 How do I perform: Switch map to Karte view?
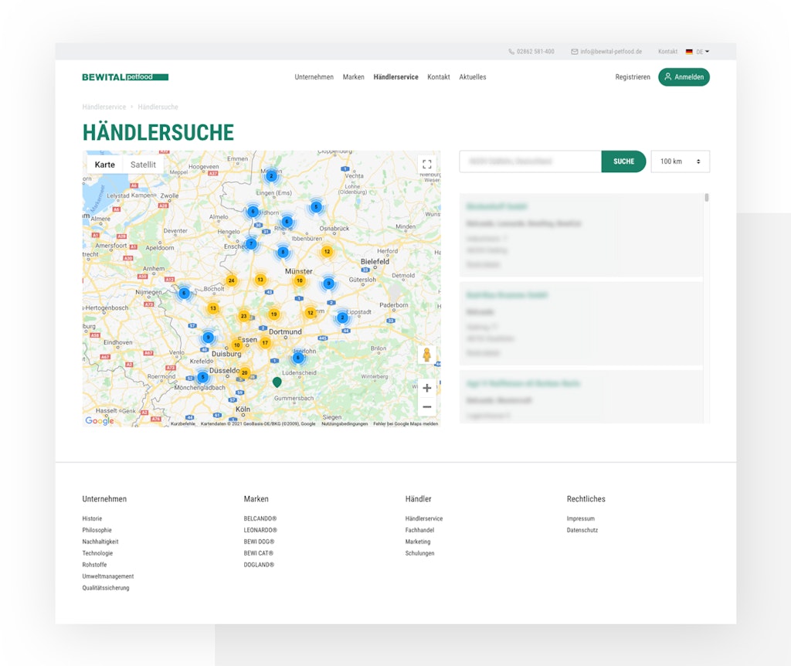pyautogui.click(x=105, y=165)
